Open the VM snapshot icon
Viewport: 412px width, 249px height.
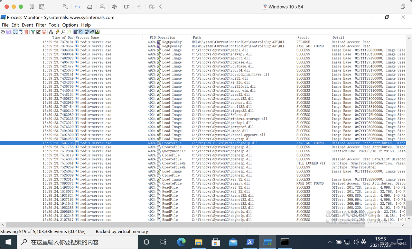tap(42, 7)
